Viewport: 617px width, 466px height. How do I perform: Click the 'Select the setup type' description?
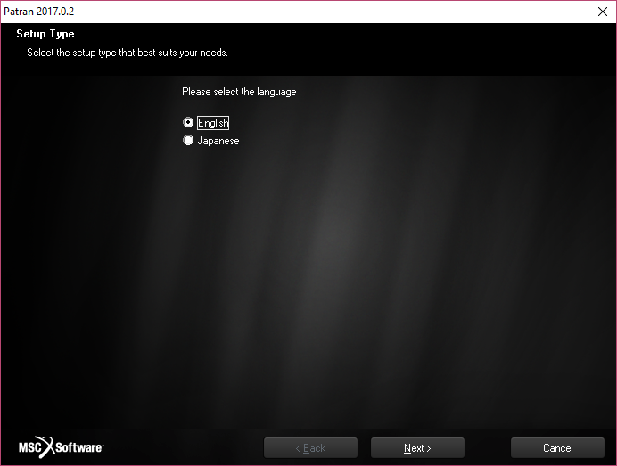coord(128,53)
